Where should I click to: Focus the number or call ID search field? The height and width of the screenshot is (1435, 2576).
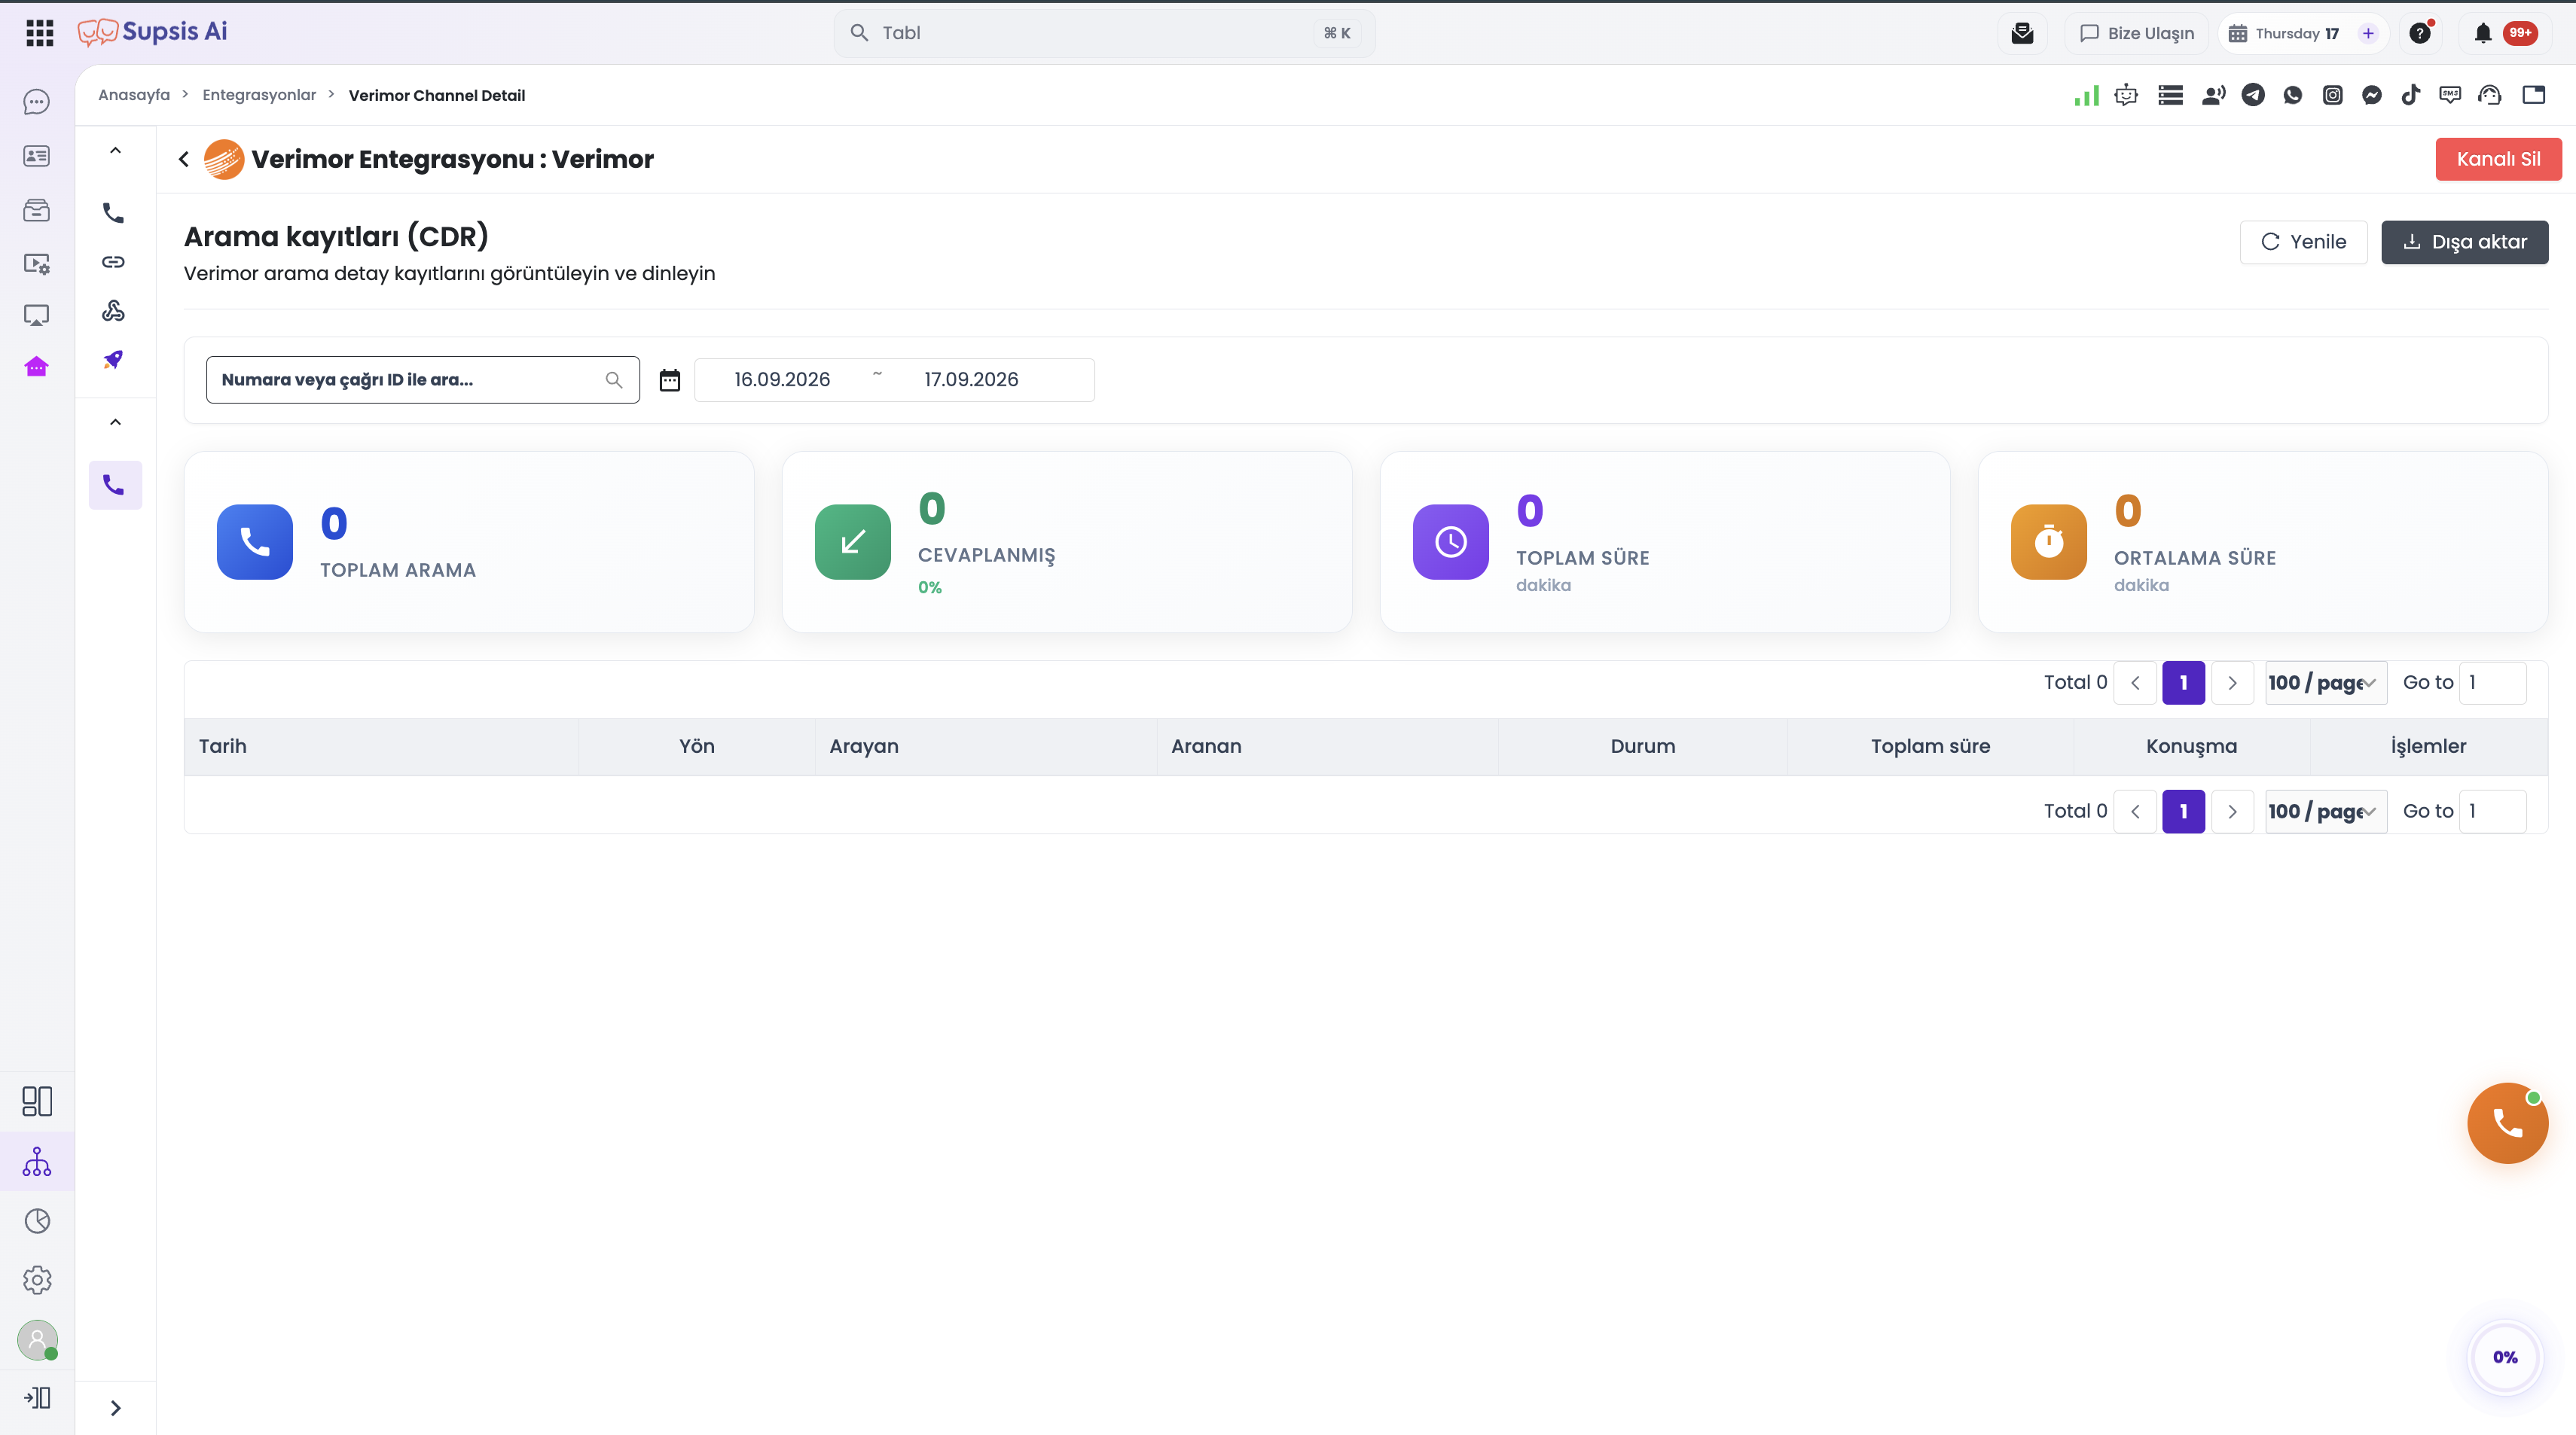coord(423,379)
